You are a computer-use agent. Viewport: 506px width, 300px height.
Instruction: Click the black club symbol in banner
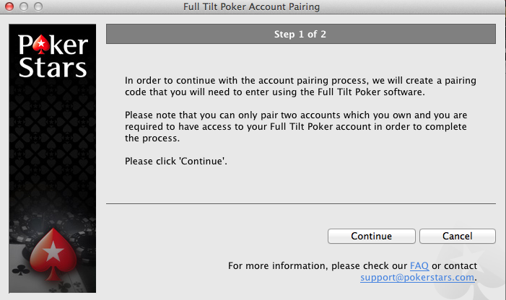(20, 270)
